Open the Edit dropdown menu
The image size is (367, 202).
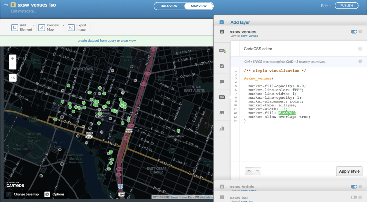326,6
